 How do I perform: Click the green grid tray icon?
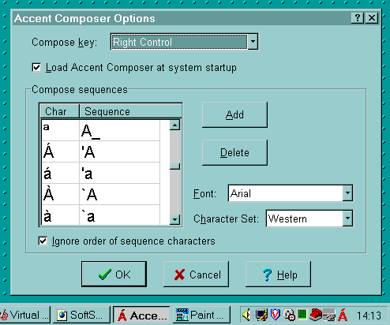pyautogui.click(x=302, y=315)
